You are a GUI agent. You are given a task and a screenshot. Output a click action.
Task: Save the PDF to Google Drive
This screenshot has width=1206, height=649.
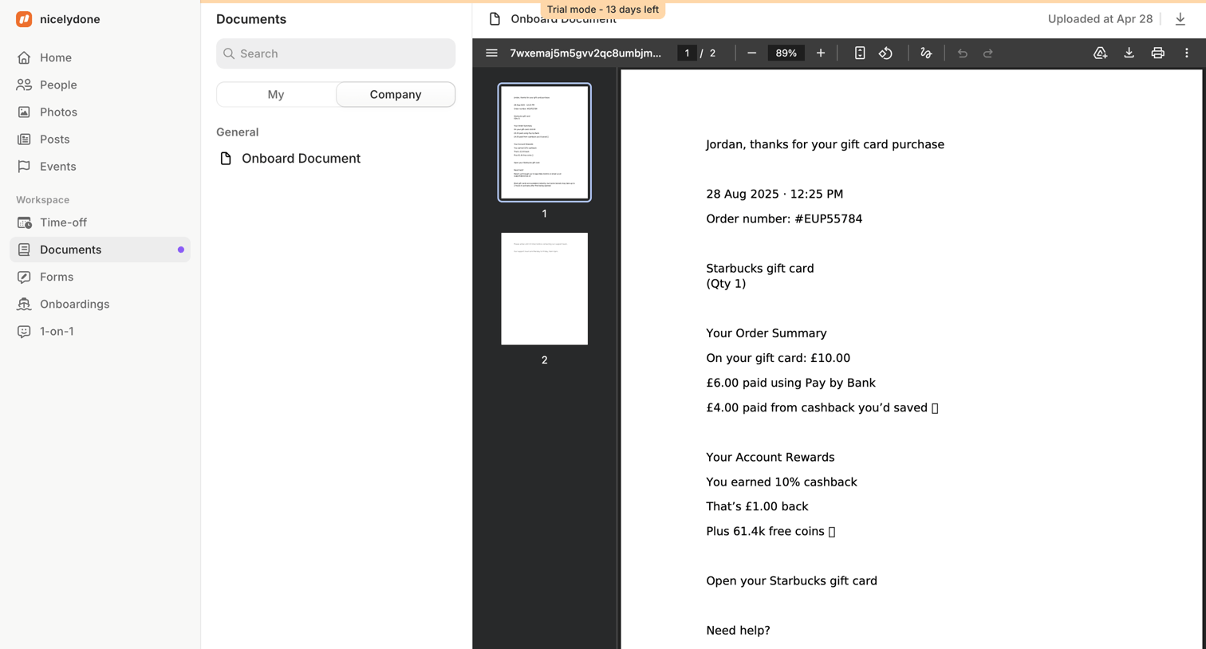click(x=1100, y=53)
